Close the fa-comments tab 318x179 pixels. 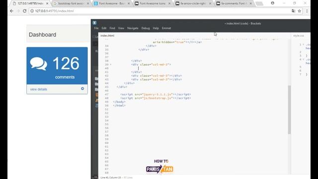click(250, 3)
